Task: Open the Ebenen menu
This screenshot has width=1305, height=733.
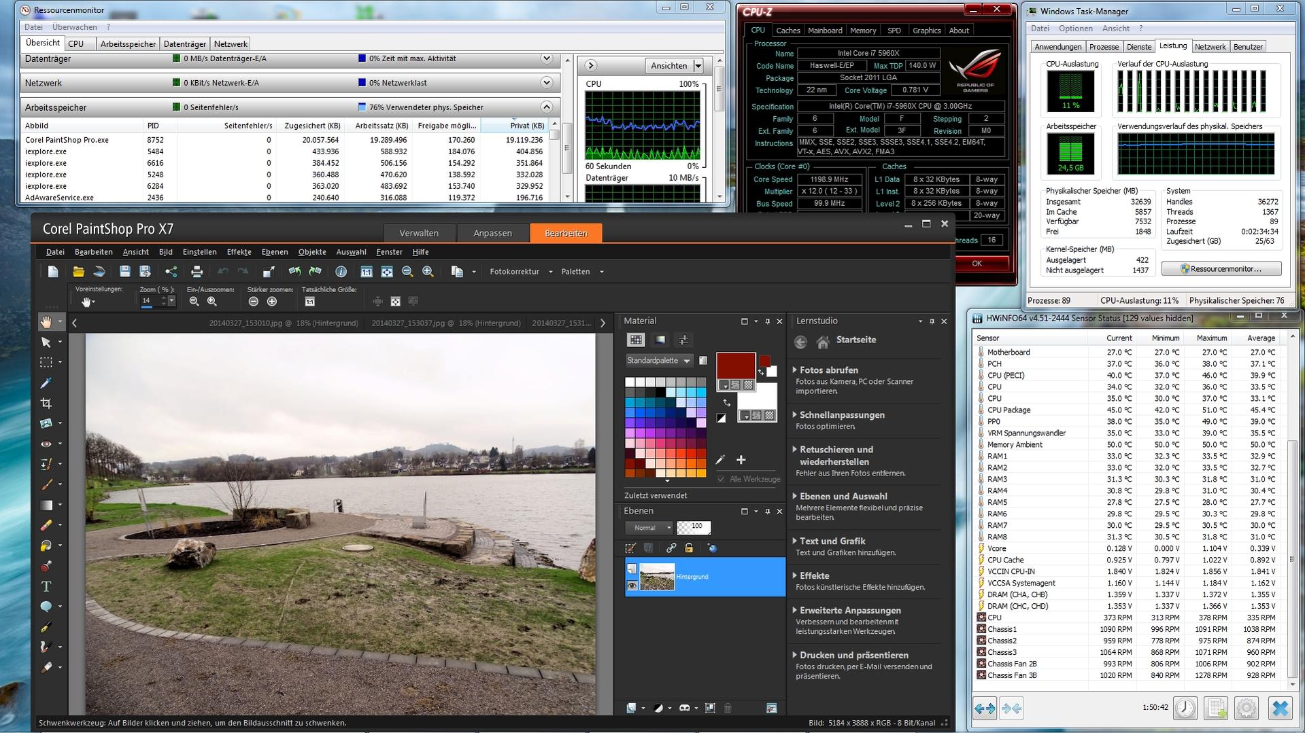Action: pos(275,252)
